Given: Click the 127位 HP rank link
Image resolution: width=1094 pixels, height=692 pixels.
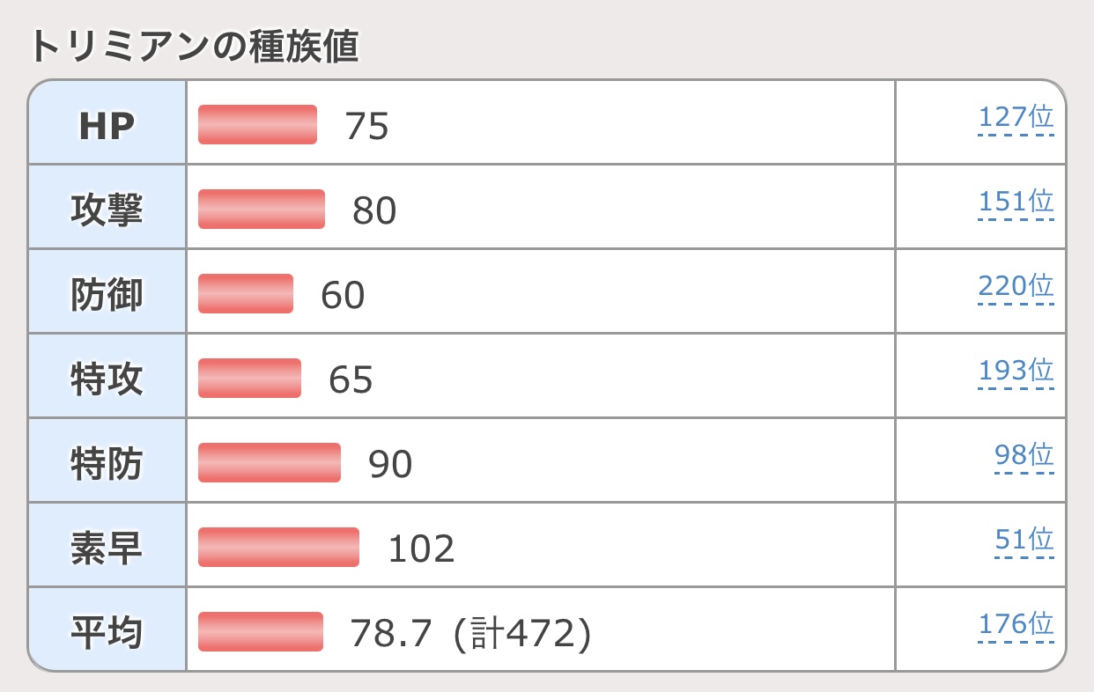Looking at the screenshot, I should (1016, 118).
